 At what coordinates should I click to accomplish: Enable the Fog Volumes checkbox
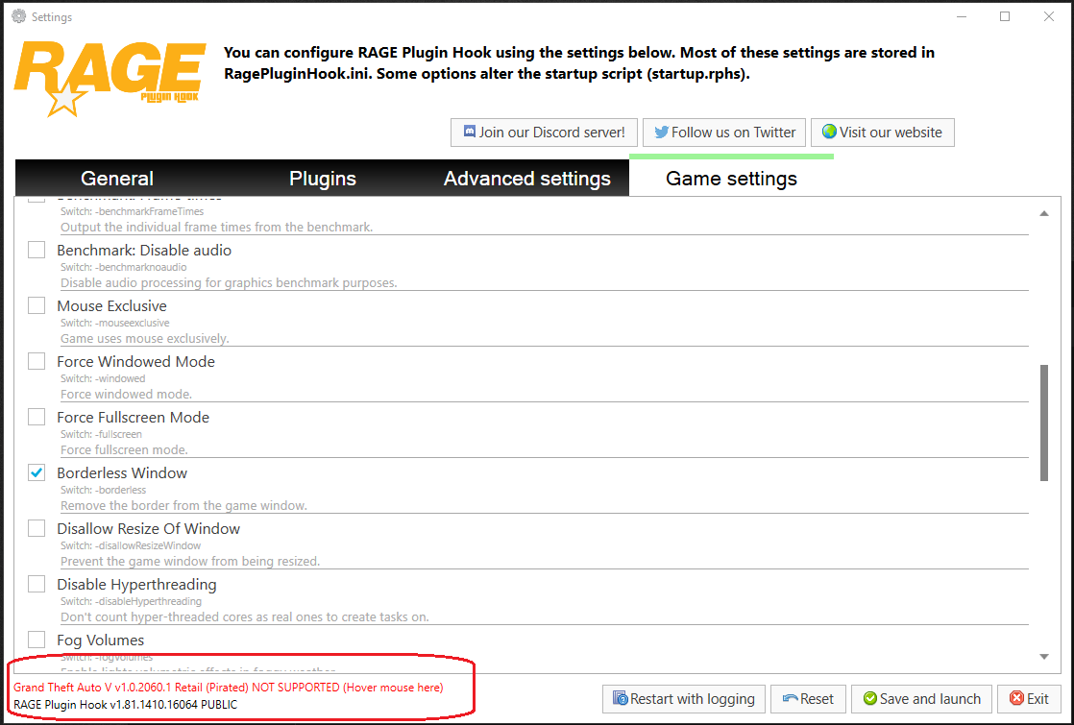point(37,640)
